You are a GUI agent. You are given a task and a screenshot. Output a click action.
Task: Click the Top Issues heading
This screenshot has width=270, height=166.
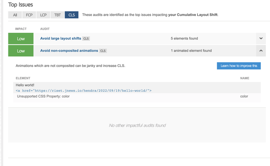pos(21,5)
